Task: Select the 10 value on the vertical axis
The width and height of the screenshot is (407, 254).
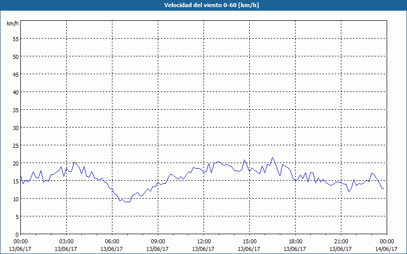Action: click(x=16, y=199)
